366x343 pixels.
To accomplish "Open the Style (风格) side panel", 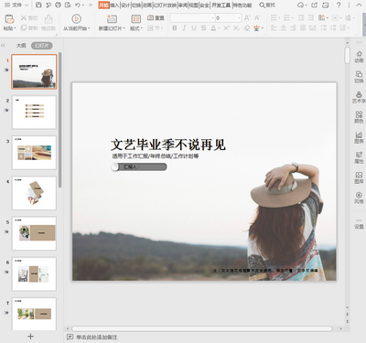I will pos(359,198).
